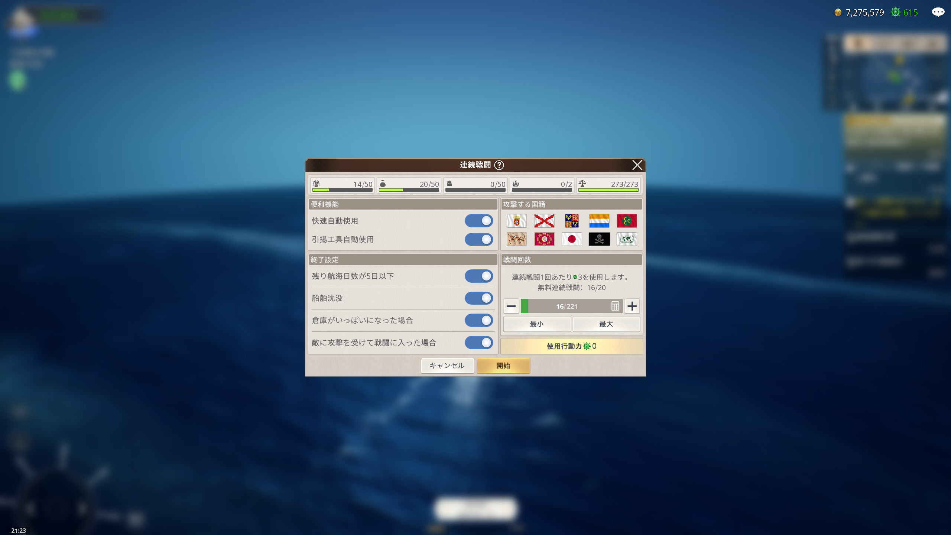951x535 pixels.
Task: Disable 船舶沈没 end condition
Action: pos(478,298)
